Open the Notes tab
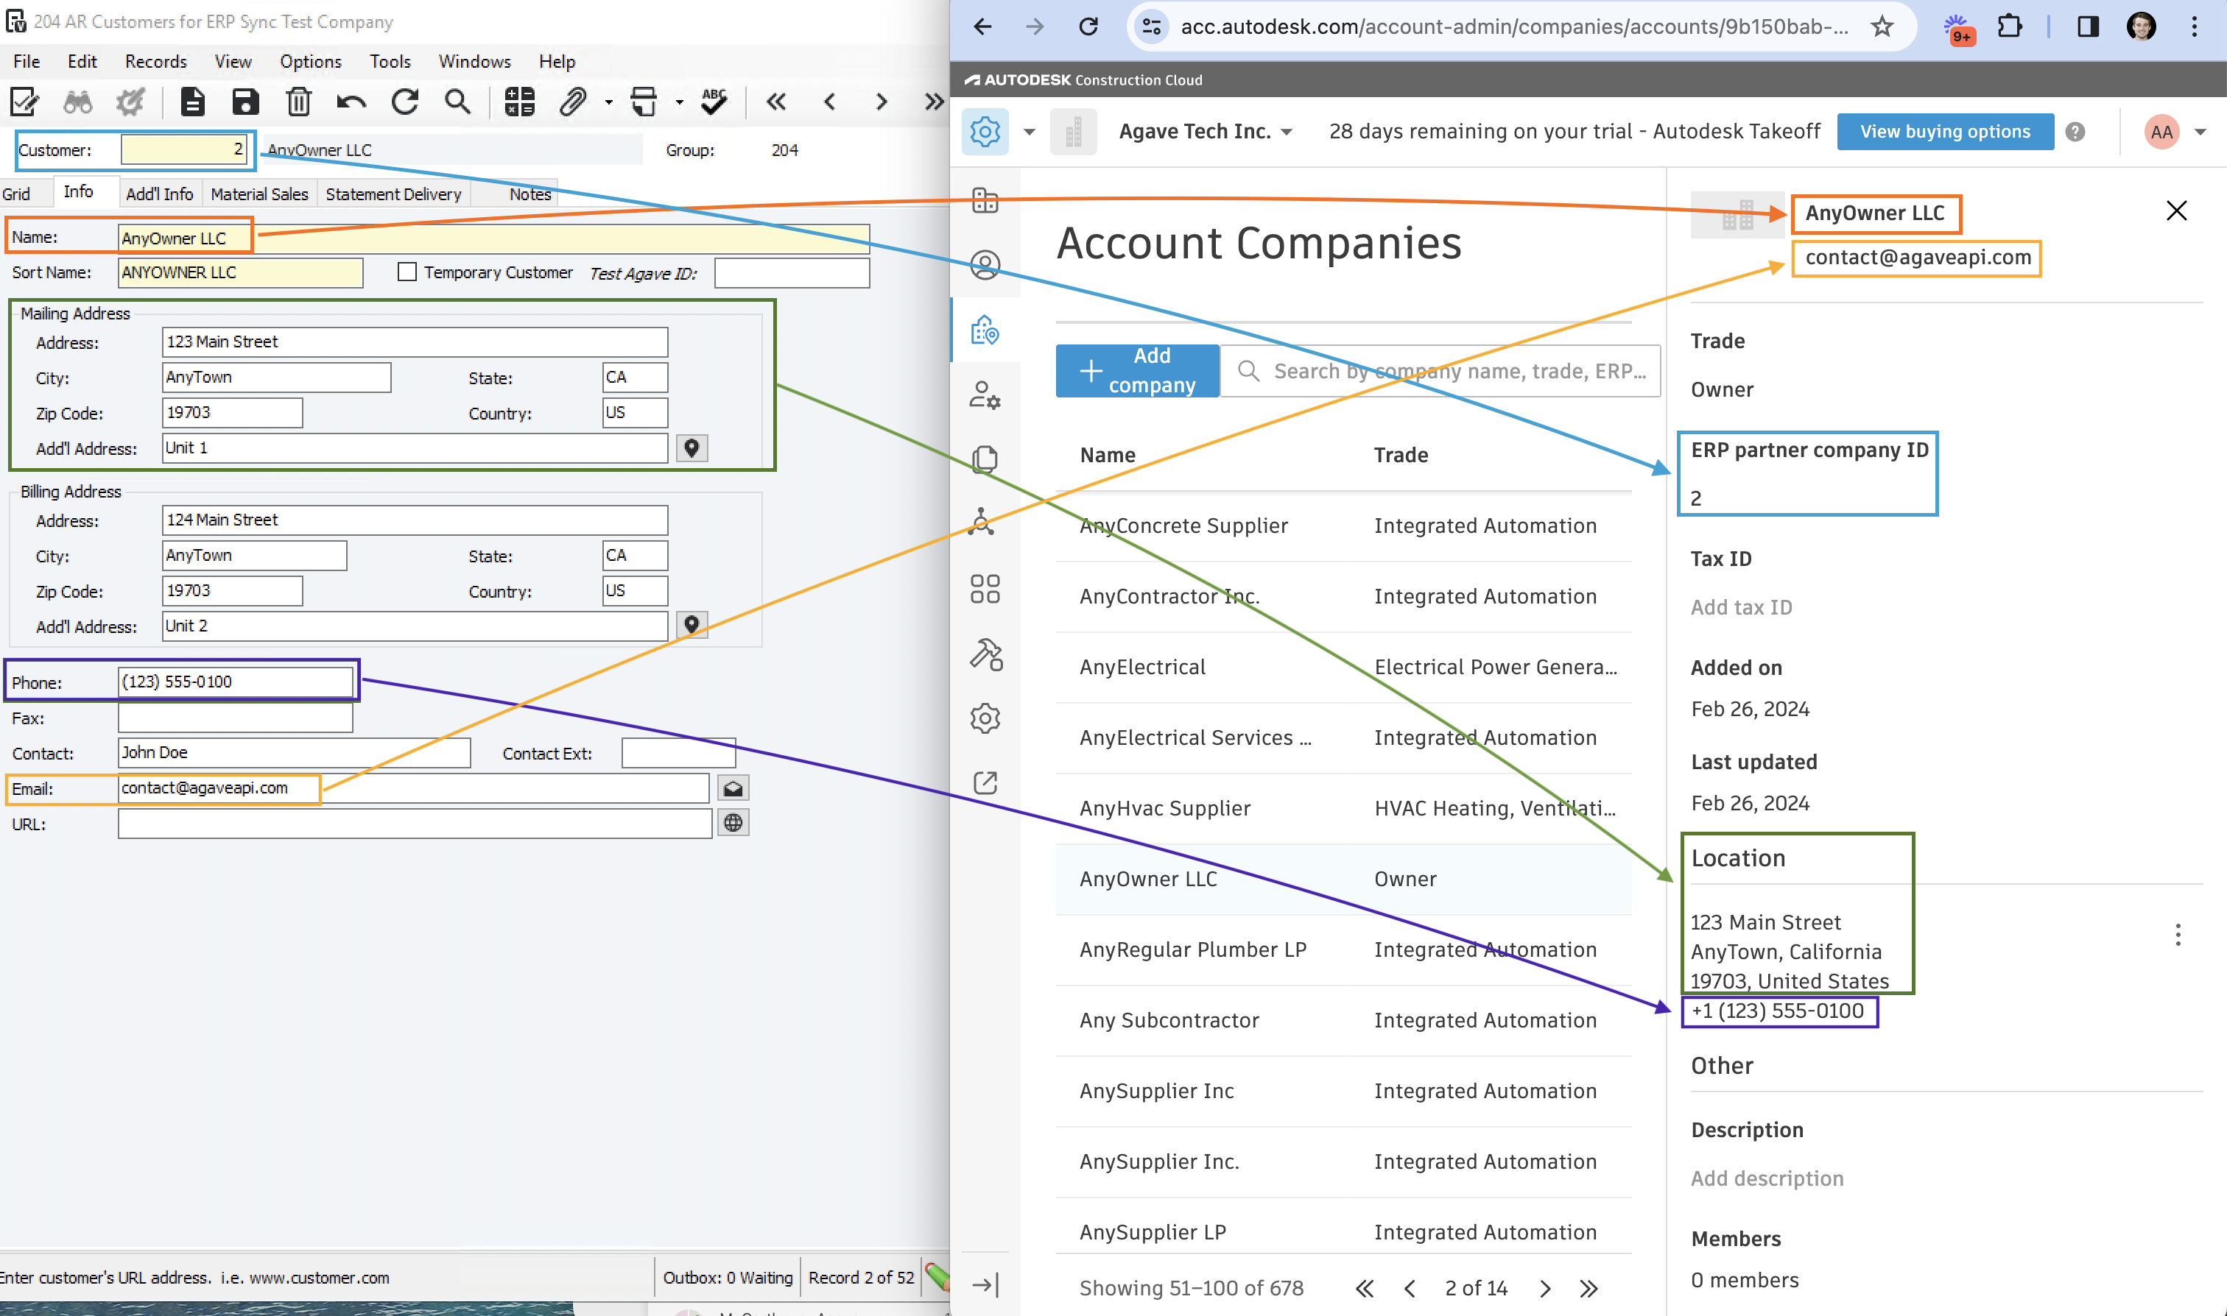Image resolution: width=2227 pixels, height=1316 pixels. (x=530, y=194)
